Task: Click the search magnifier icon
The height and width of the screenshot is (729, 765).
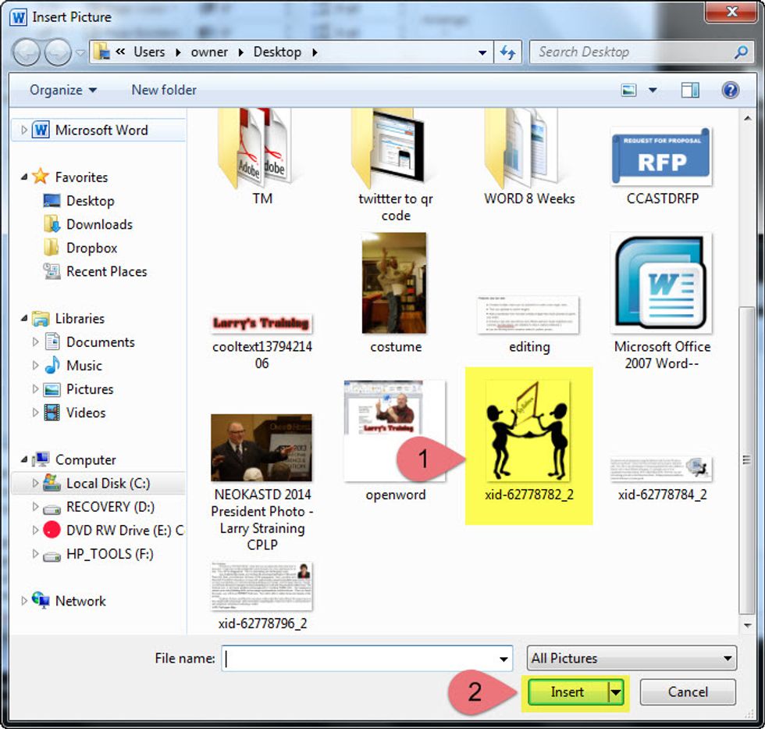Action: (741, 52)
